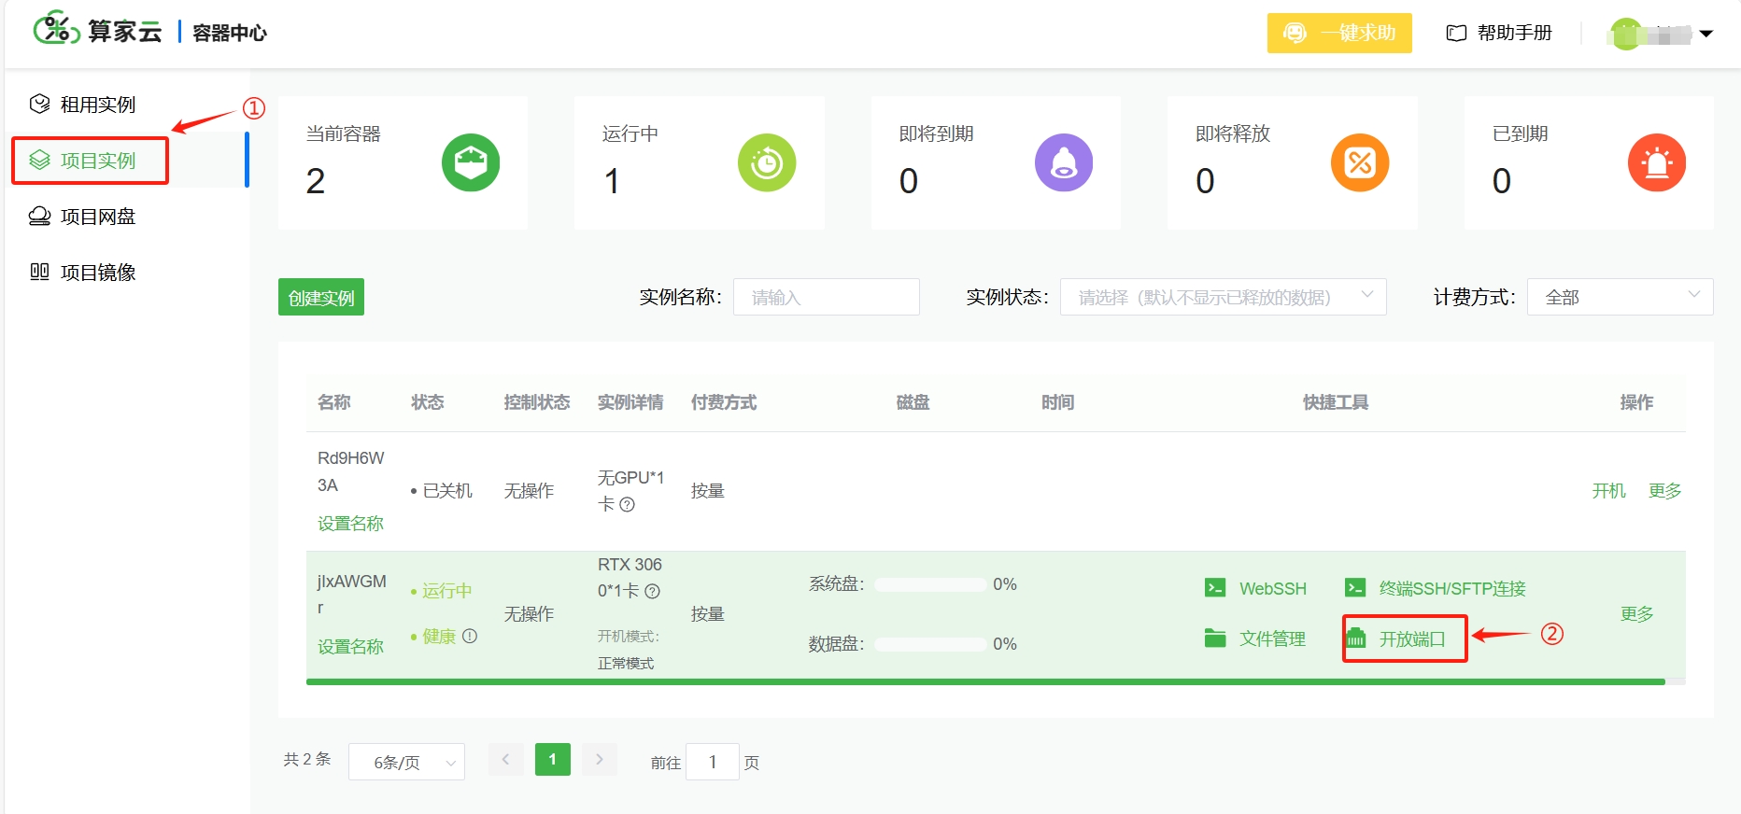Click the 快捷工具 column header
Viewport: 1741px width, 814px height.
(x=1336, y=402)
